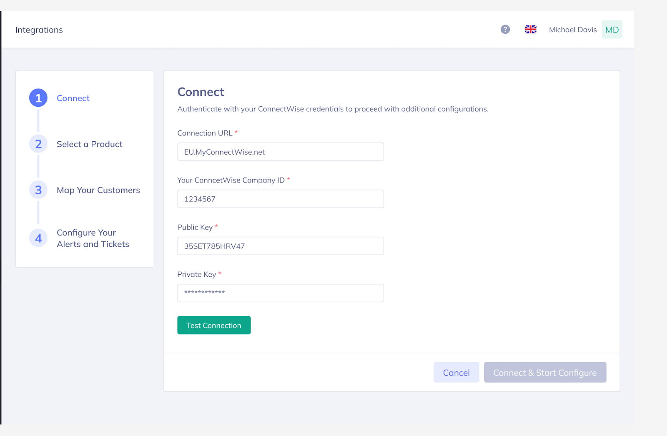
Task: Click 'Your ConncetWise Company ID' label
Action: [231, 180]
